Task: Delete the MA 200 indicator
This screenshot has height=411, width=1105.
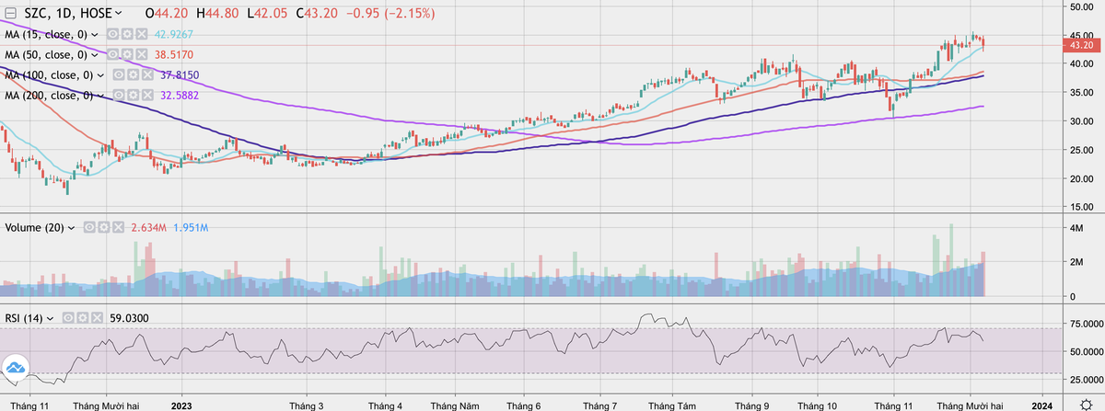Action: click(146, 95)
